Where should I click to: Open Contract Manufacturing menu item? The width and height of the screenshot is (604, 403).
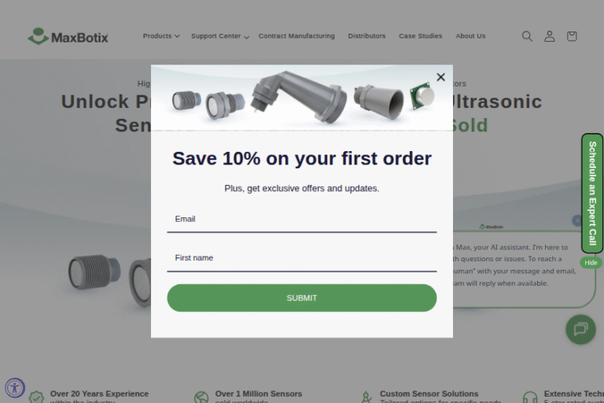[296, 36]
